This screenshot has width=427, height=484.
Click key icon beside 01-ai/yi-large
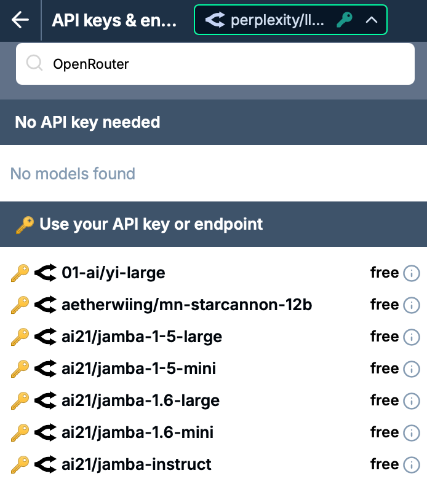pyautogui.click(x=20, y=273)
